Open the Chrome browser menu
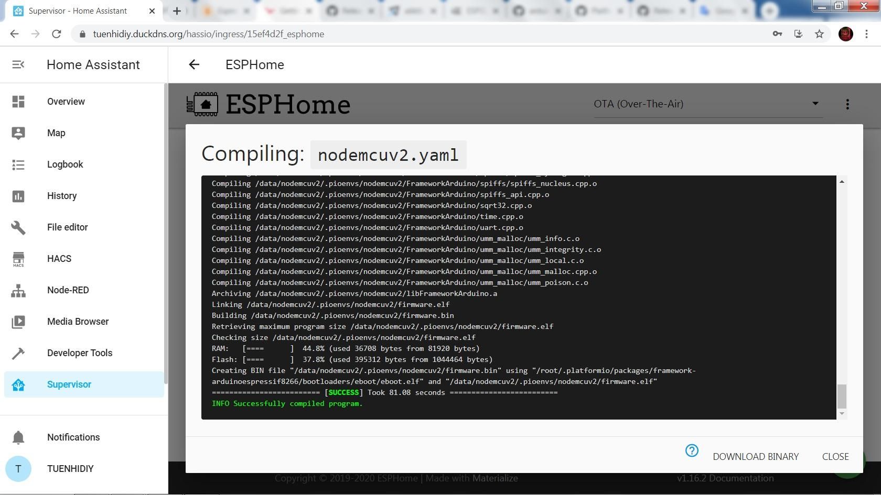881x495 pixels. 867,34
